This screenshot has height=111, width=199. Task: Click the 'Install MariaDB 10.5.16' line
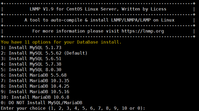tap(35, 92)
